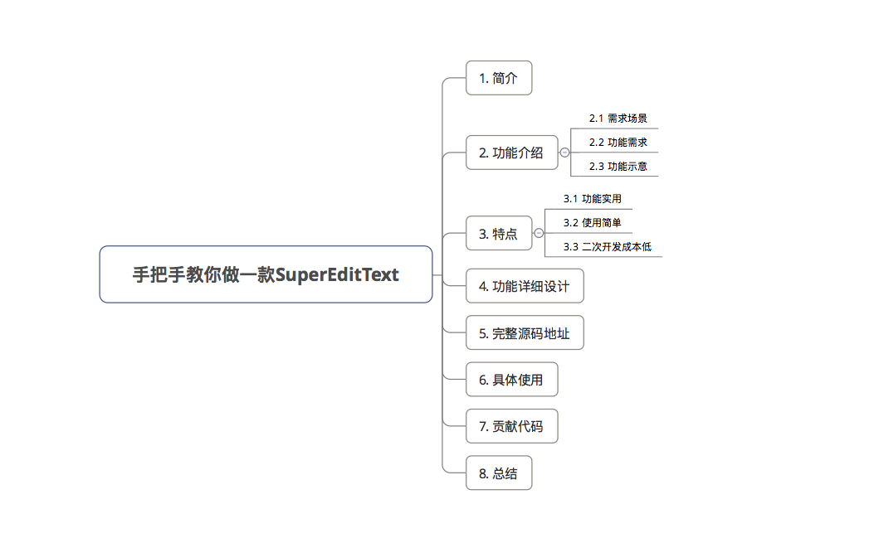The height and width of the screenshot is (543, 874).
Task: Select the 2. 功能介绍 node
Action: pos(511,153)
